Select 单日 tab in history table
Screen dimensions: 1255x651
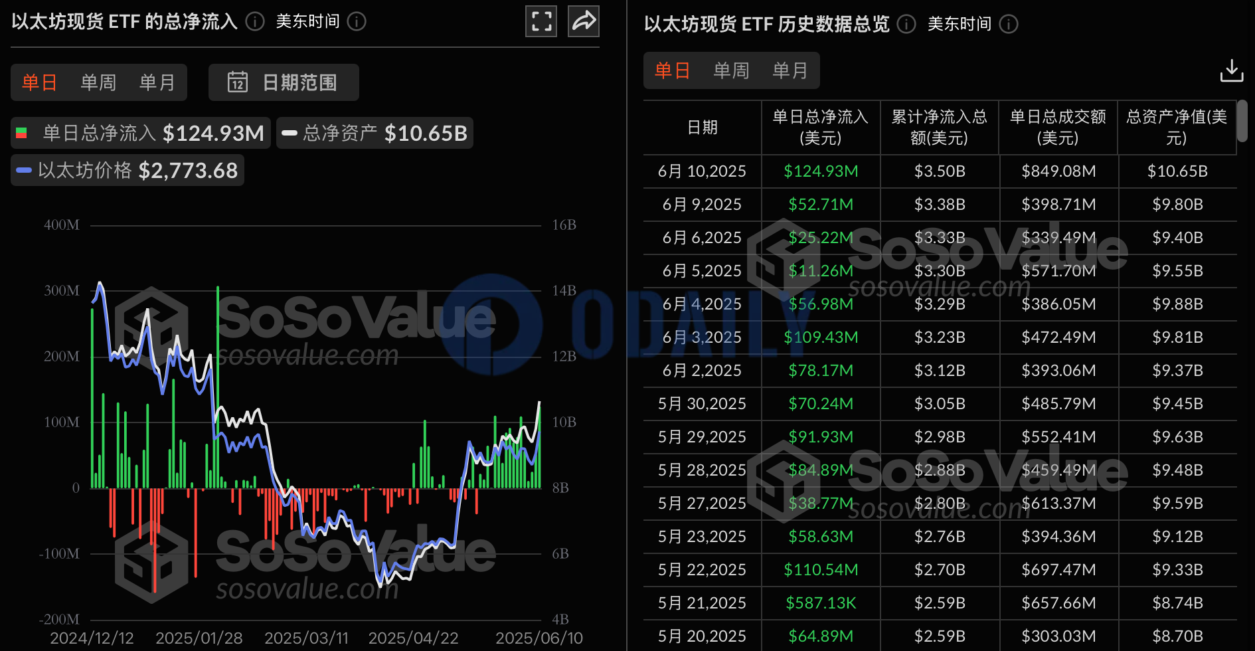coord(673,70)
